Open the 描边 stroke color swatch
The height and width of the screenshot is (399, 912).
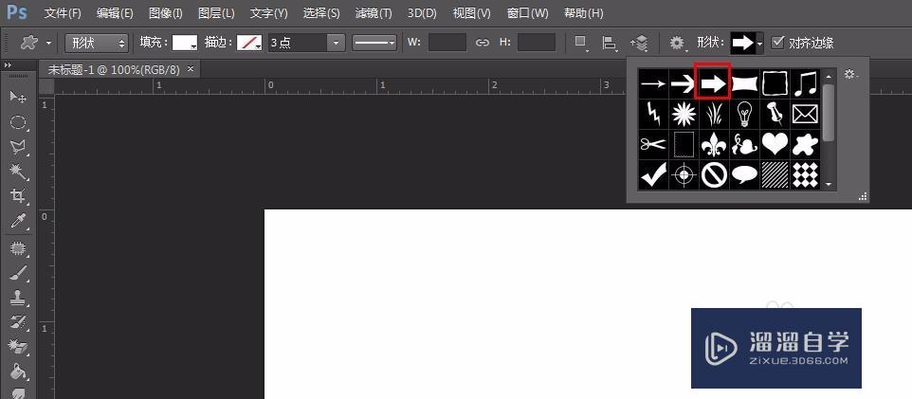[249, 43]
